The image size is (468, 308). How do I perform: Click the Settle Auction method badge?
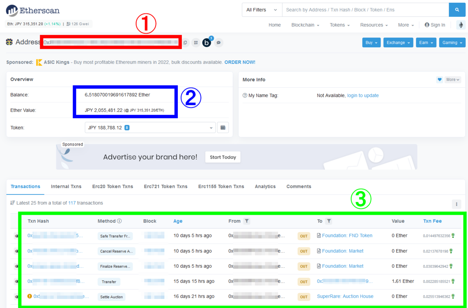click(112, 297)
